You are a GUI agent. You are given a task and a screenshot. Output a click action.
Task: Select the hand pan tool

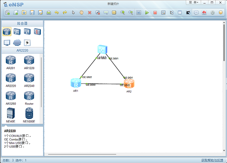(x=82, y=13)
